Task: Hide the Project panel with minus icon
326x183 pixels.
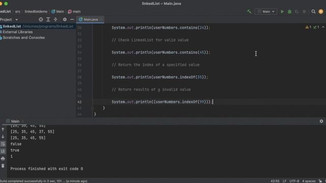Action: click(72, 19)
